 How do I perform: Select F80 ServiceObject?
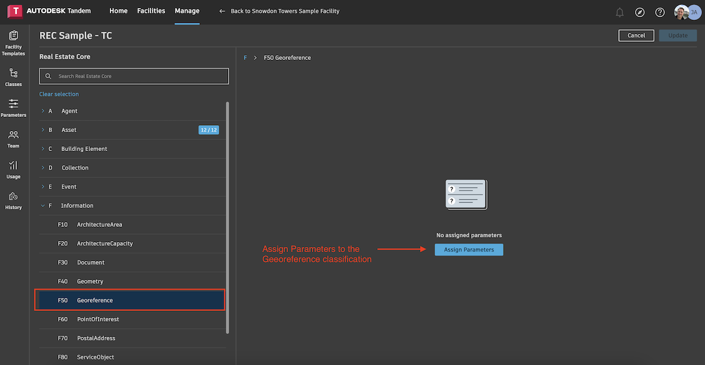[132, 357]
